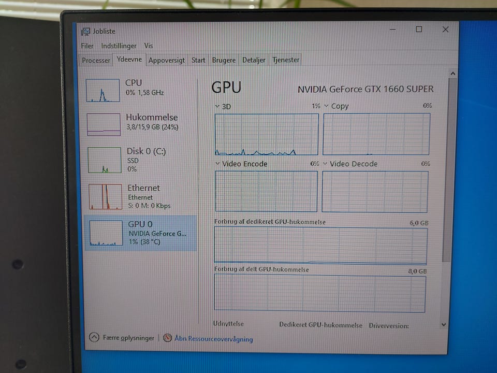This screenshot has height=373, width=497.
Task: Click the dedicated GPU memory usage graph
Action: click(320, 246)
